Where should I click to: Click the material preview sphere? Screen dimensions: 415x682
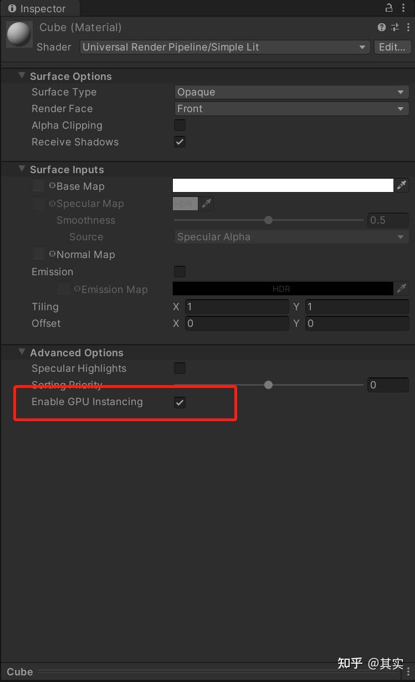point(18,34)
